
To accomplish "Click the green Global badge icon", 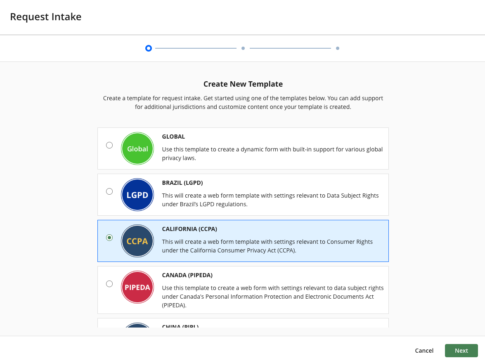I will click(x=137, y=148).
